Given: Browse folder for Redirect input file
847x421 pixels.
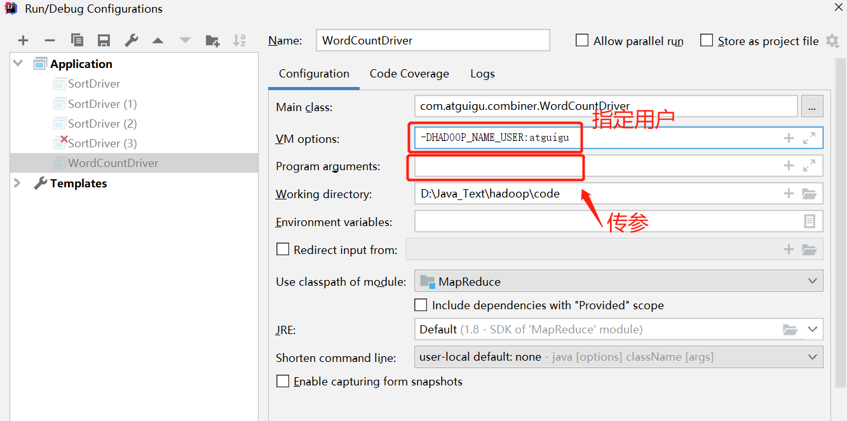Looking at the screenshot, I should 809,250.
